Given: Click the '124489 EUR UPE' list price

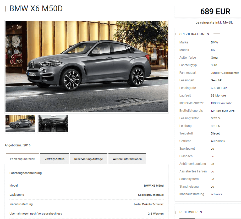Looking at the screenshot, I should point(223,111).
